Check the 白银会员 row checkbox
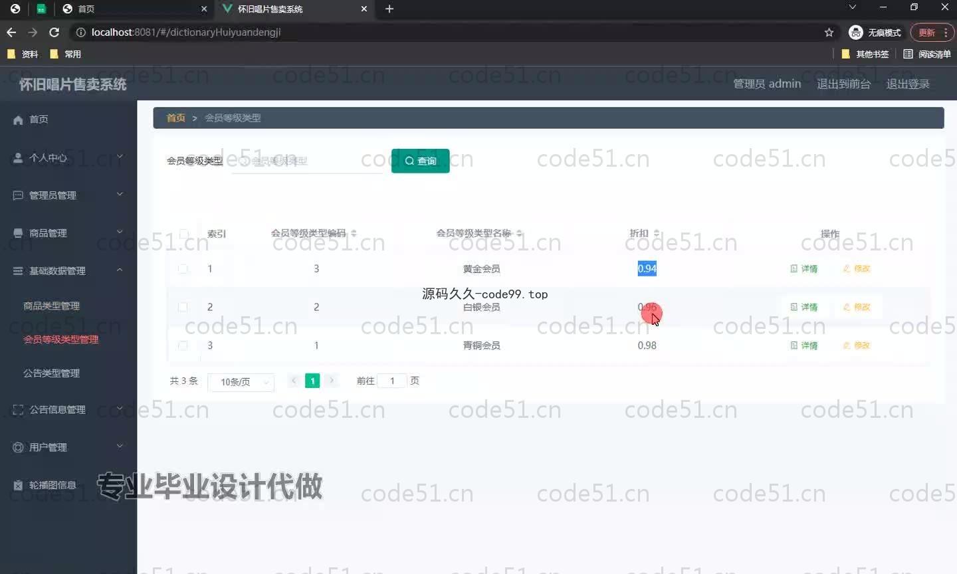The image size is (957, 574). (183, 307)
